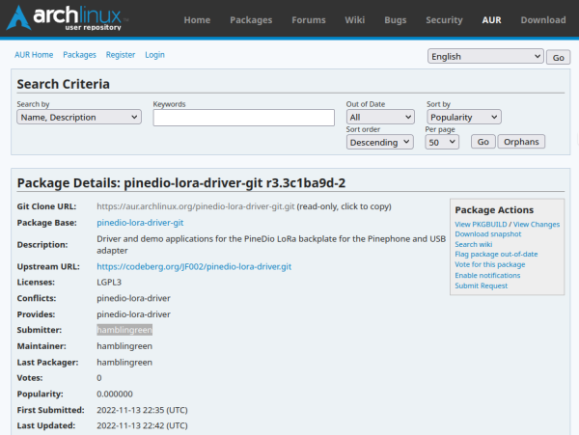The image size is (579, 435).
Task: Click the AUR Home link
Action: pyautogui.click(x=36, y=55)
